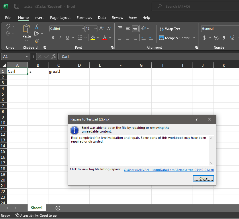239x219 pixels.
Task: Open the Data ribbon tab
Action: [102, 17]
